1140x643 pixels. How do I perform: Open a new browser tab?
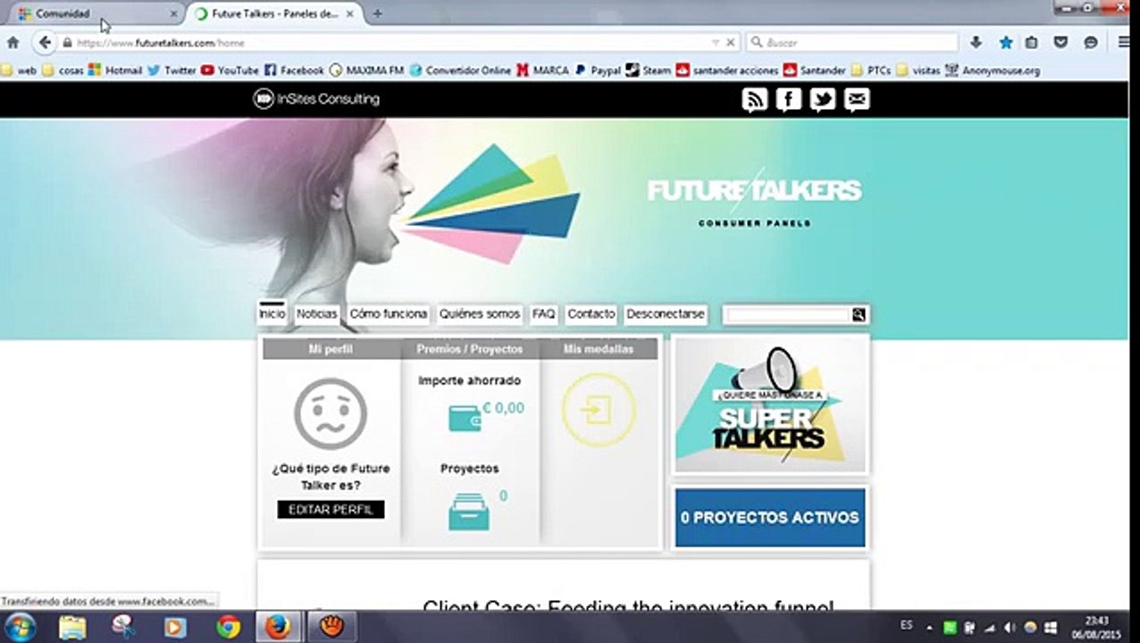coord(377,13)
